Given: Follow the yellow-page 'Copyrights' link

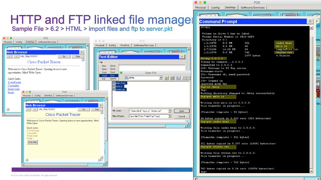Looking at the screenshot, I should [32, 133].
